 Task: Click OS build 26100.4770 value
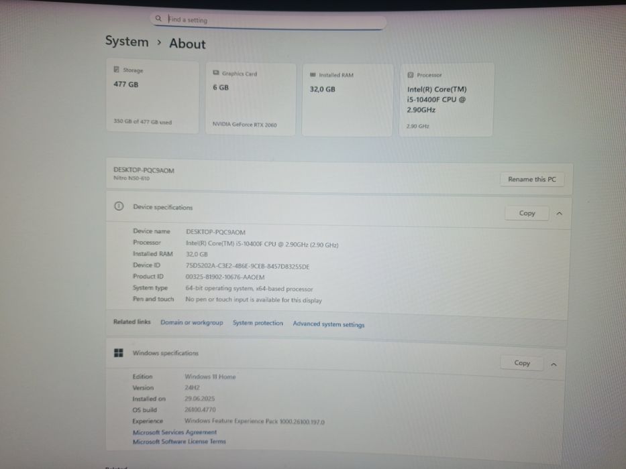pyautogui.click(x=200, y=409)
